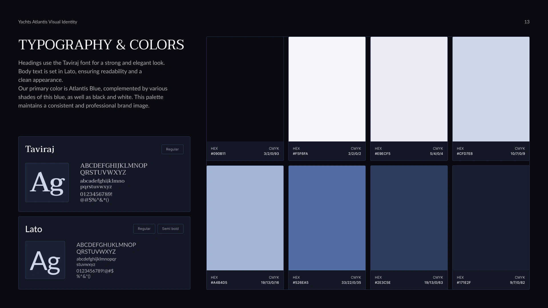Click the TYPOGRAPHY & COLORS heading
The image size is (548, 308).
click(x=101, y=45)
